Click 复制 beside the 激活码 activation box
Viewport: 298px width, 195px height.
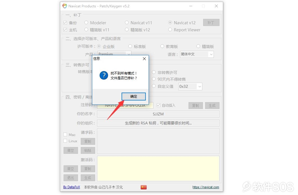click(x=88, y=169)
